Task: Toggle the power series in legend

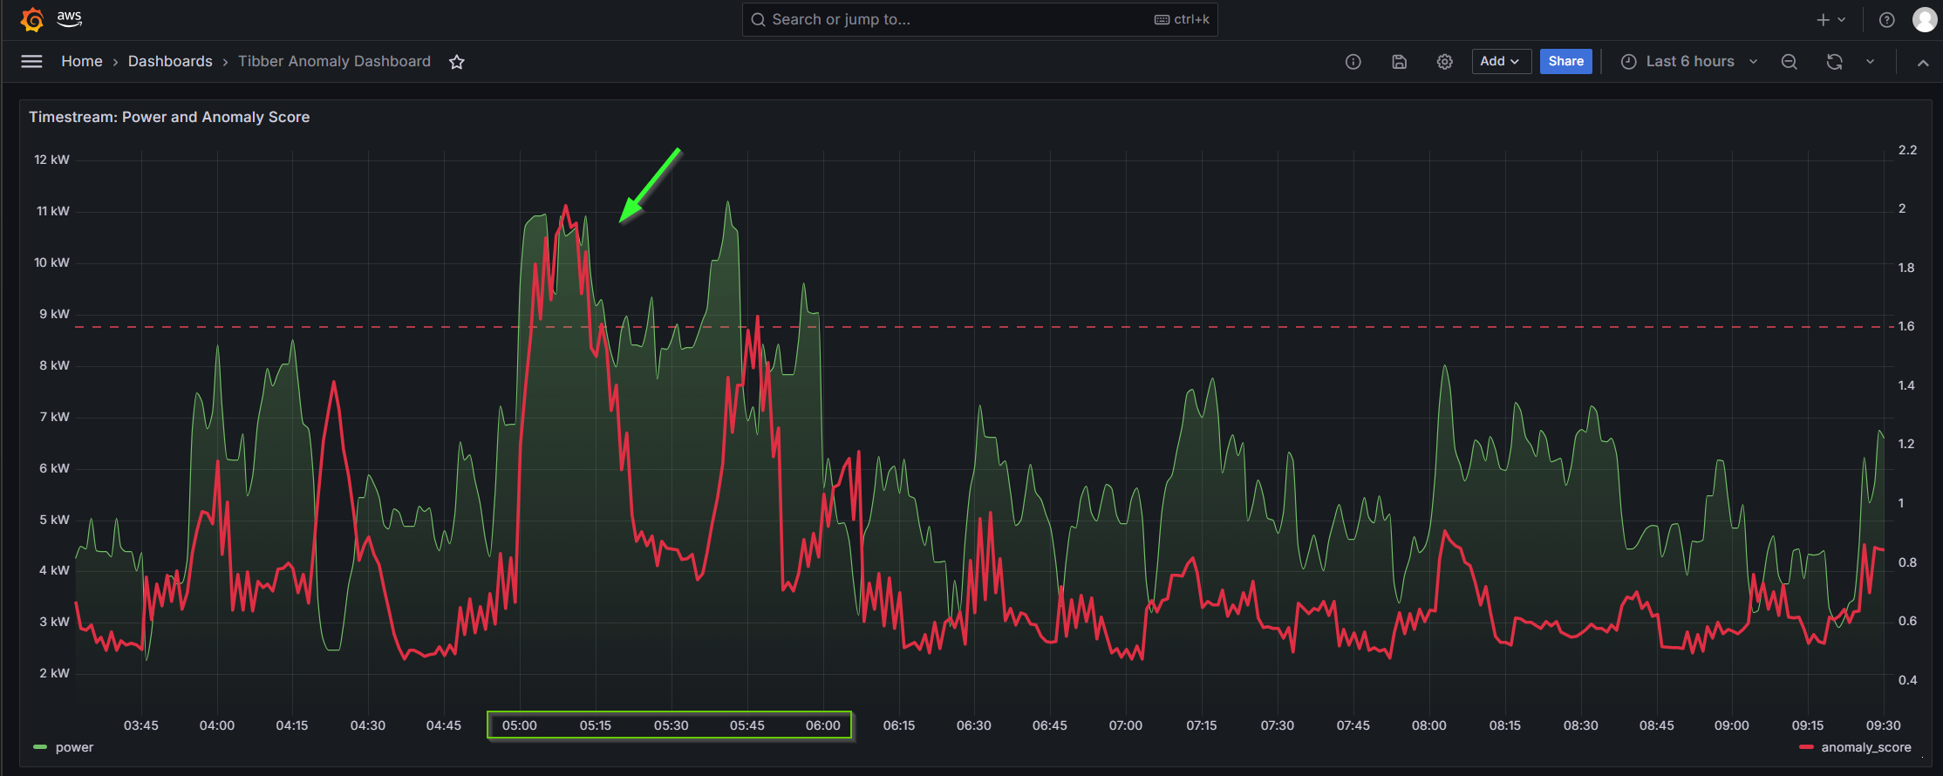Action: (73, 747)
